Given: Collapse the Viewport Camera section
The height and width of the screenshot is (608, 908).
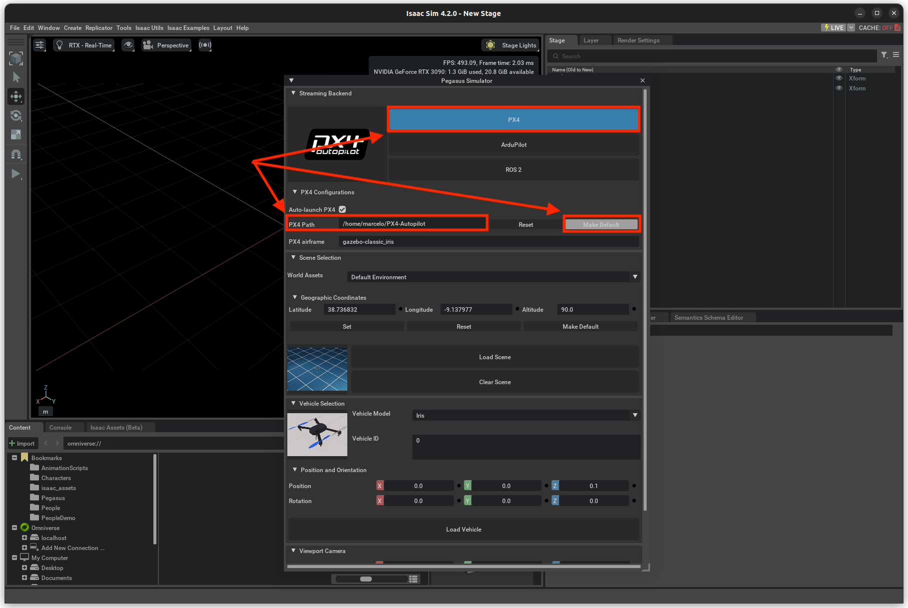Looking at the screenshot, I should pos(293,551).
